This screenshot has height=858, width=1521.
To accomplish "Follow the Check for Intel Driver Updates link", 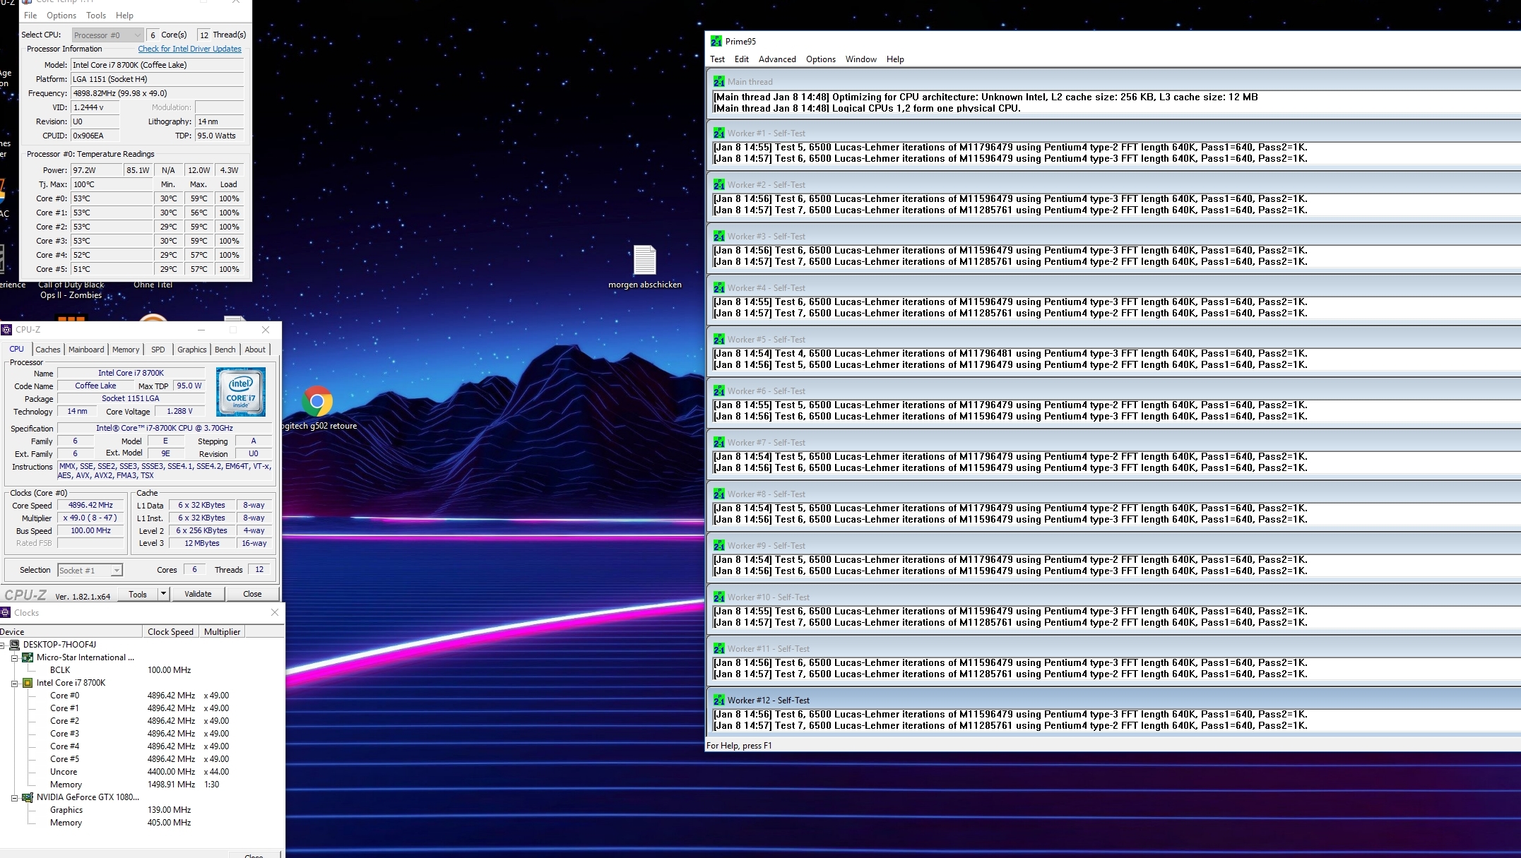I will click(x=189, y=49).
